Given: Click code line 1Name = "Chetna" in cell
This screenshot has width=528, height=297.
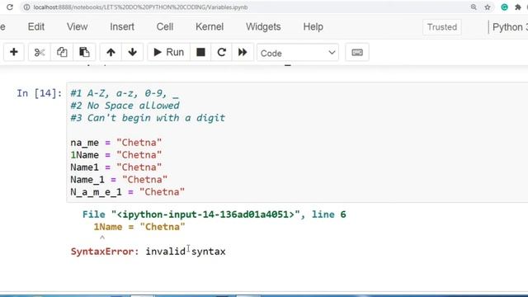Looking at the screenshot, I should (x=115, y=155).
